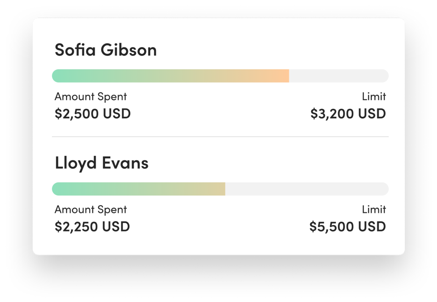Click the green left end of Sofia Gibson's bar
The width and height of the screenshot is (437, 302).
click(59, 76)
